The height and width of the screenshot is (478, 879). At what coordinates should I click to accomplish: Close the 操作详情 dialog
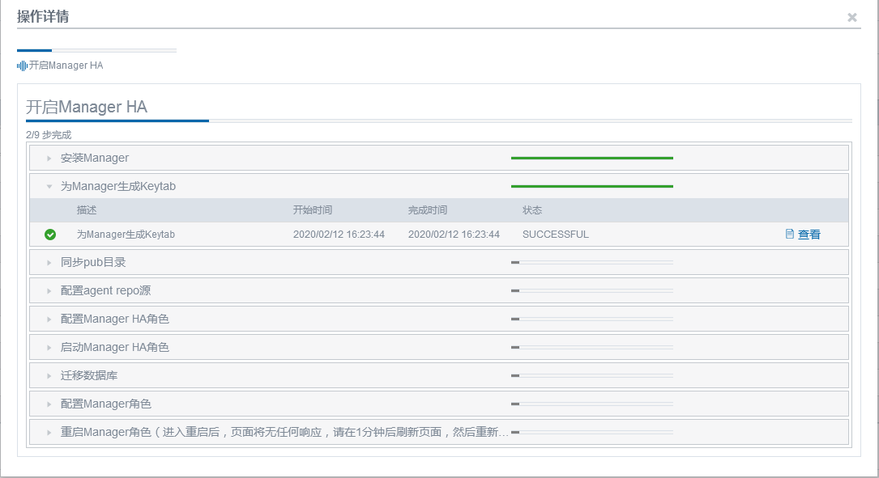coord(852,16)
